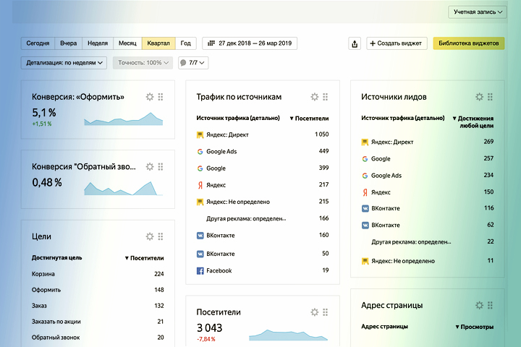Open settings gear of Источники лидов widget
The width and height of the screenshot is (521, 347).
click(x=479, y=97)
